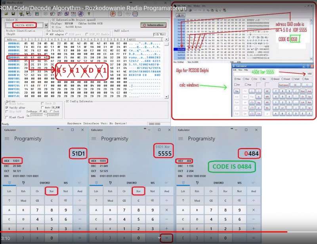Image resolution: width=317 pixels, height=244 pixels.
Task: Click the multiply key in middle Kalkulator (5555)
Action: [x=166, y=210]
